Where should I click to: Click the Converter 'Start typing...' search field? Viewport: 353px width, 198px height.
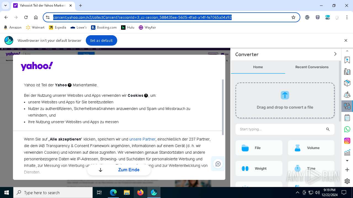click(285, 129)
